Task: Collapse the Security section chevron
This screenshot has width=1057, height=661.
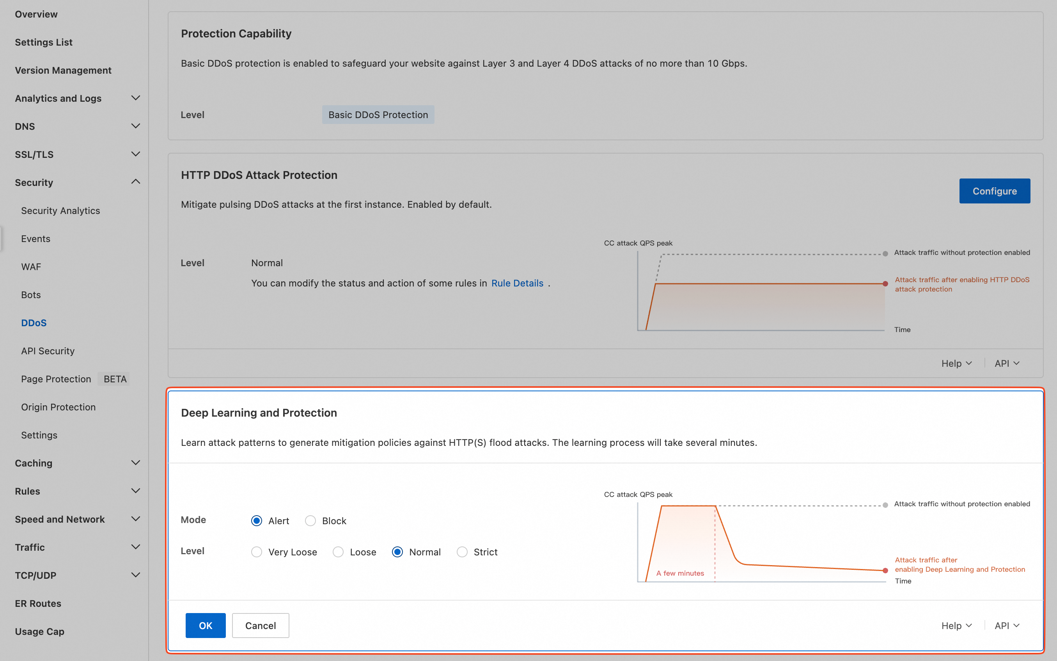Action: pos(136,182)
